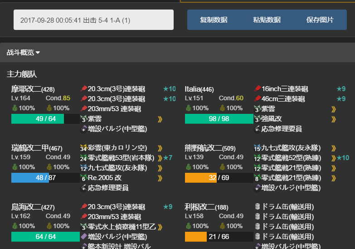This screenshot has height=249, width=355.
Task: Click the seaplane icon of 強風改
Action: coord(258,118)
